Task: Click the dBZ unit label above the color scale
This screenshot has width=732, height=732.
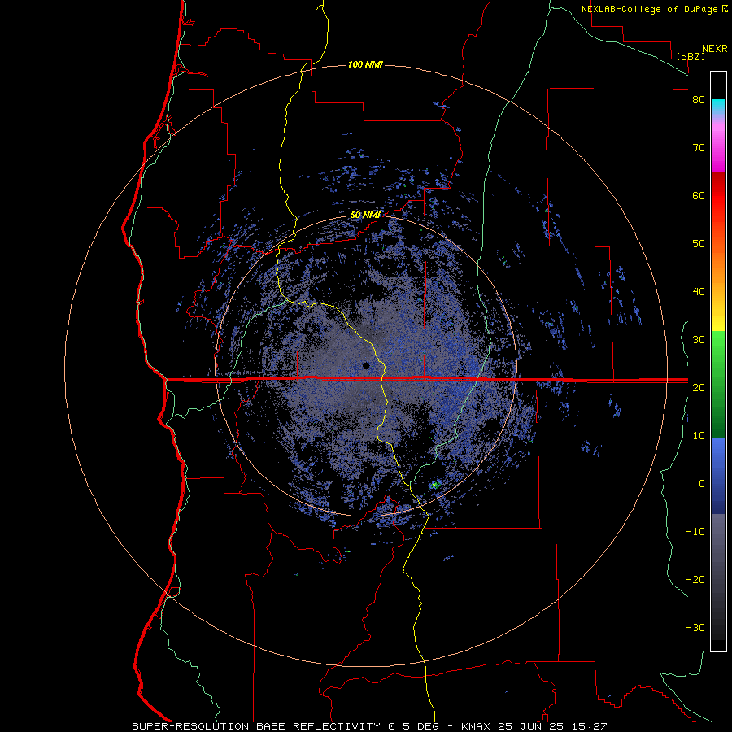Action: point(691,56)
